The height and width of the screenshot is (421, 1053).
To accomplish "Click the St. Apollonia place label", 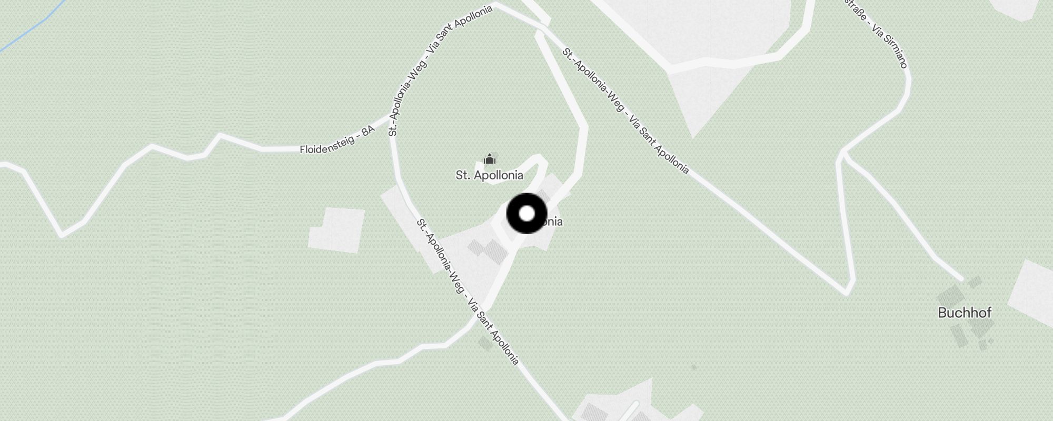I will (x=490, y=175).
